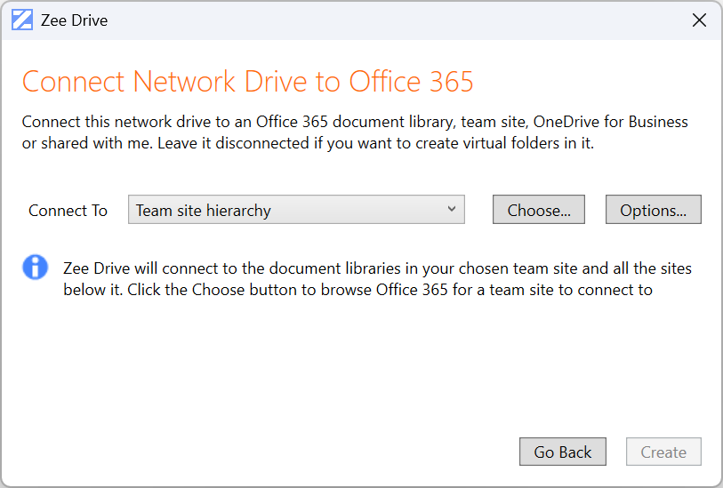
Task: Select the 'Team site hierarchy' text in dropdown
Action: (x=204, y=211)
